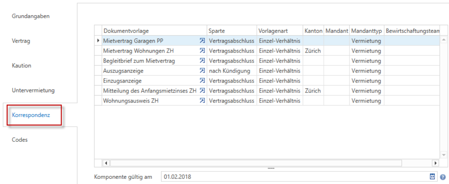449x184 pixels.
Task: Click Vermietung cell in Mietvertrag Garagen PP row
Action: 366,41
